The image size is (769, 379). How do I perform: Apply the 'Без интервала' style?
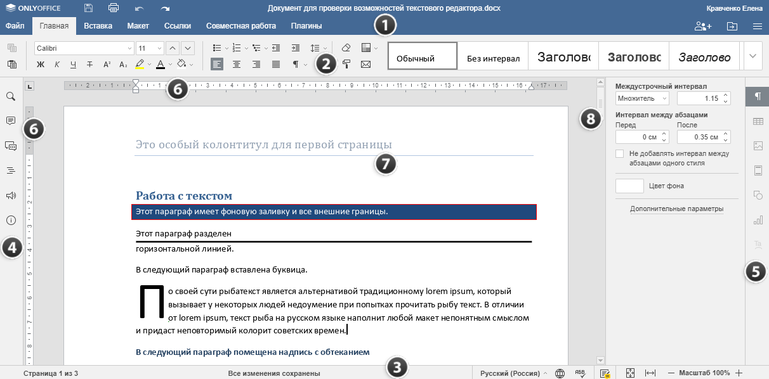point(493,58)
